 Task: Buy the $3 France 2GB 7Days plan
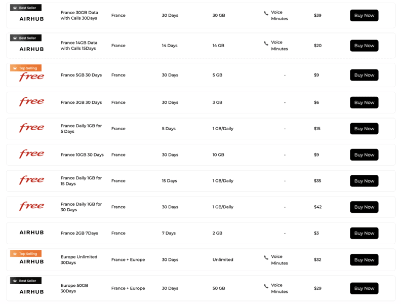pyautogui.click(x=364, y=234)
